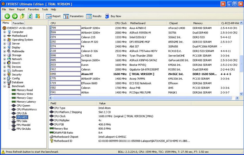
Task: Select the Software icon in tree
Action: click(x=9, y=71)
